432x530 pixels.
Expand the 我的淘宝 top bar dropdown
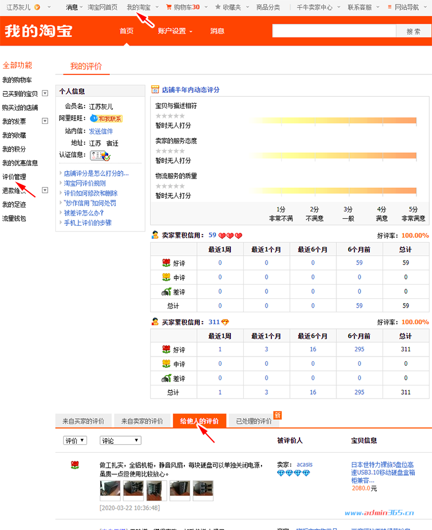(x=157, y=7)
